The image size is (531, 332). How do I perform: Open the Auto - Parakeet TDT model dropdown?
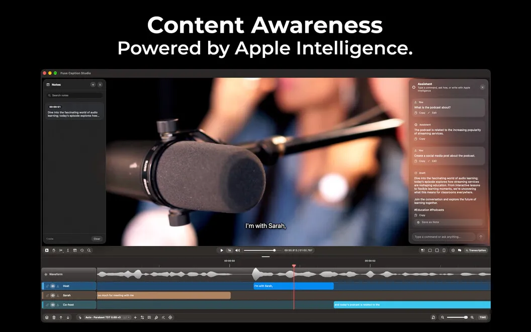(x=107, y=317)
